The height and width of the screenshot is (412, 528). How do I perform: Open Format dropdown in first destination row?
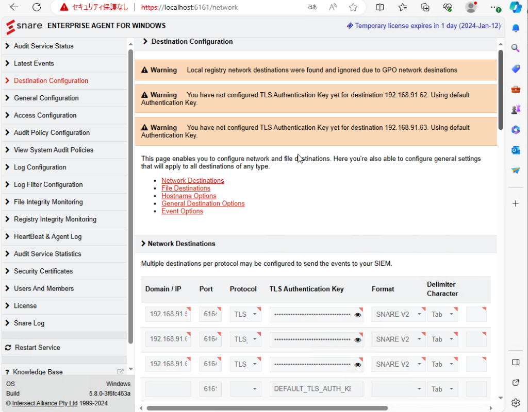coord(399,315)
